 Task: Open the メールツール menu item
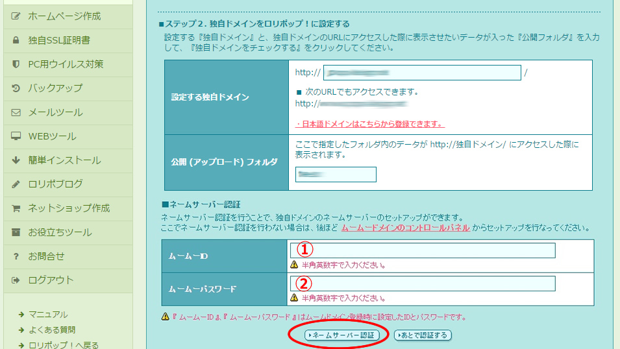pyautogui.click(x=68, y=113)
